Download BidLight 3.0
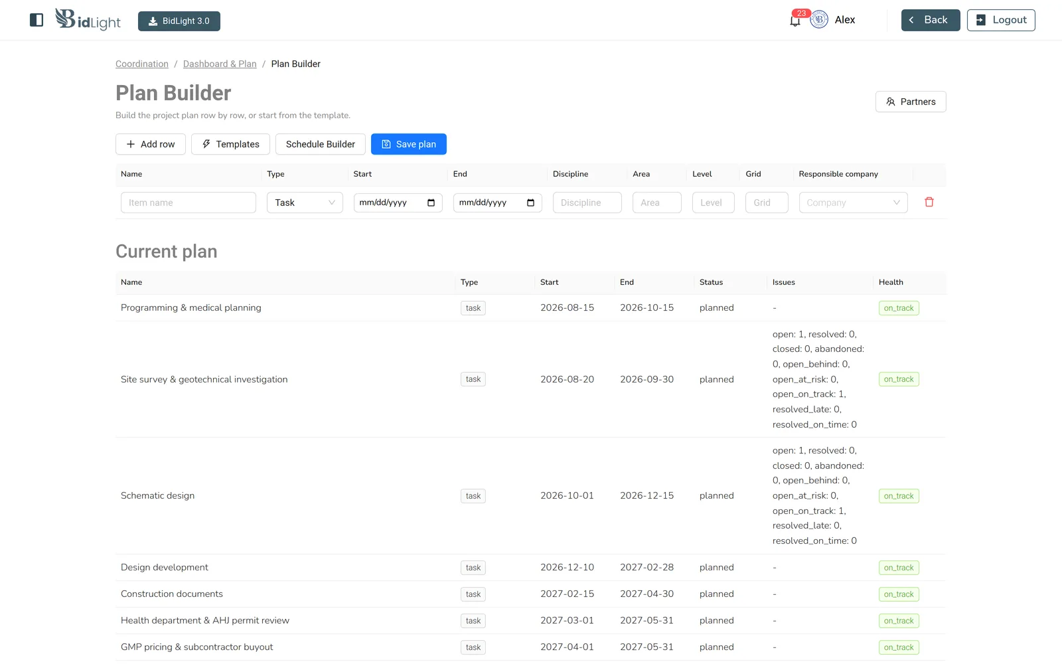 tap(179, 21)
